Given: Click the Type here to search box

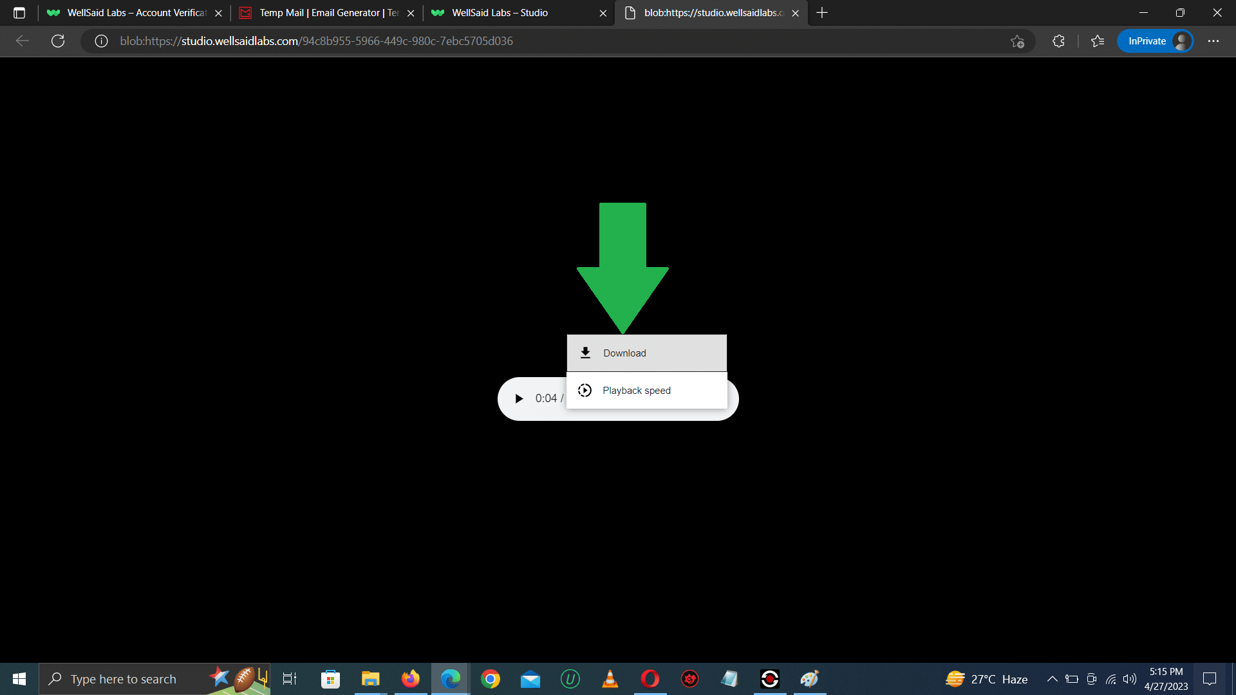Looking at the screenshot, I should [x=154, y=679].
